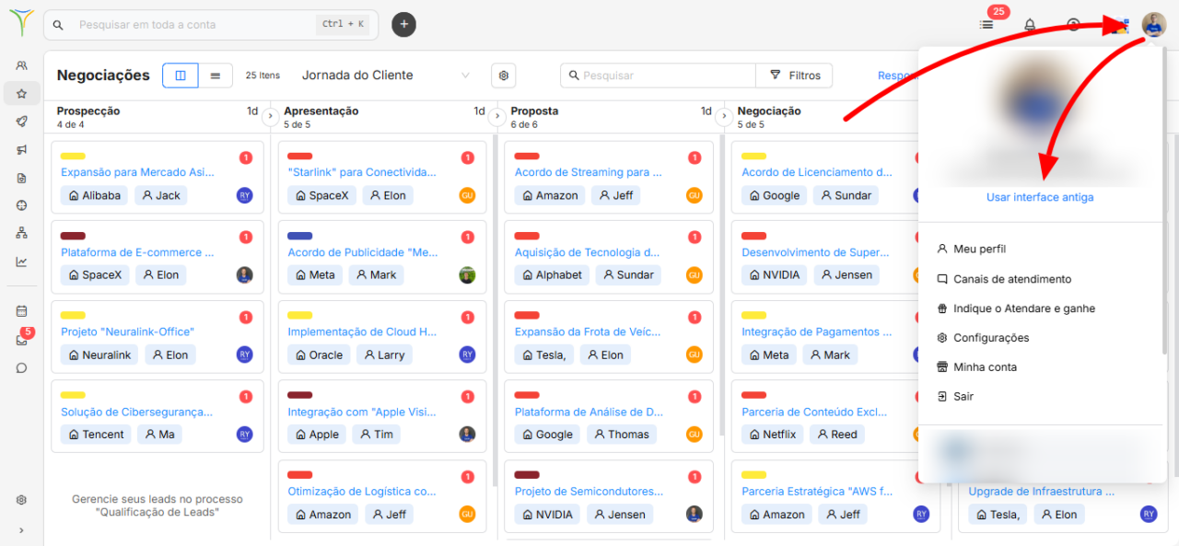This screenshot has height=546, width=1179.
Task: Open the rocket icon in sidebar
Action: [21, 122]
